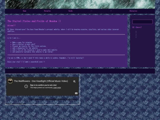The image size is (160, 120).
Task: Click list item 'Have a digital trinket shelf'
Action: coord(24,44)
